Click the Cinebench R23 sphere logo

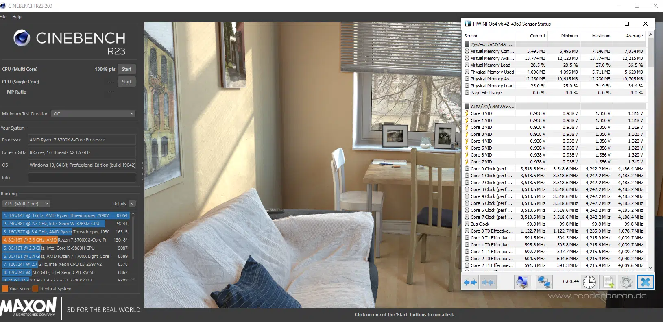[x=22, y=38]
